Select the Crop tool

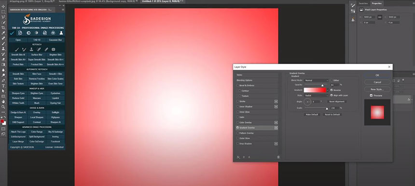pos(3,28)
